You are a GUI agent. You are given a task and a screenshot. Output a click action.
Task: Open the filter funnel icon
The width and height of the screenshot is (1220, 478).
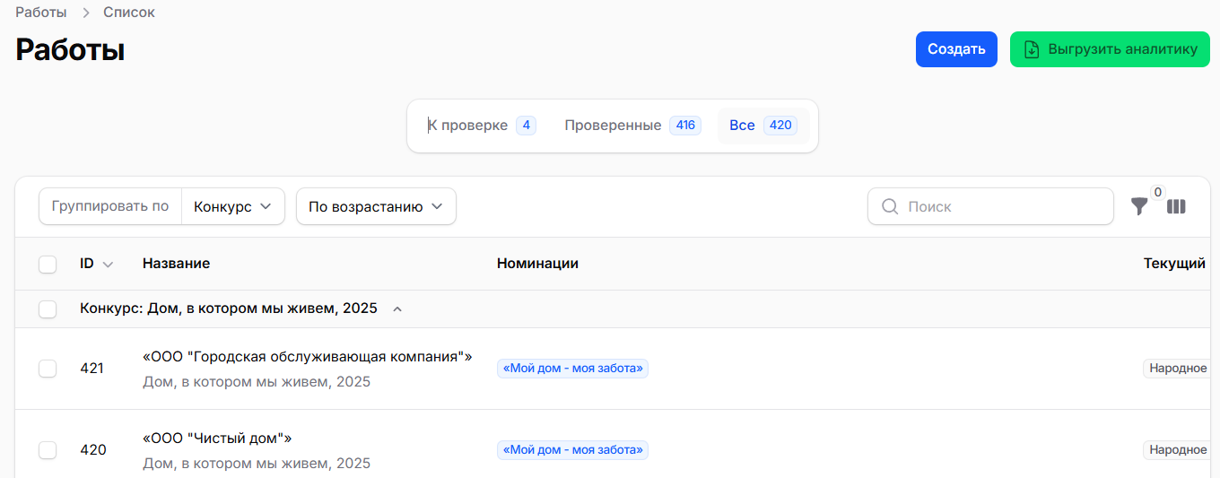(x=1138, y=206)
